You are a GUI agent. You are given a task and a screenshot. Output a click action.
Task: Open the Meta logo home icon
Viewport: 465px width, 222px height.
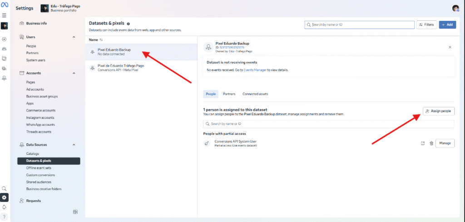(x=5, y=6)
